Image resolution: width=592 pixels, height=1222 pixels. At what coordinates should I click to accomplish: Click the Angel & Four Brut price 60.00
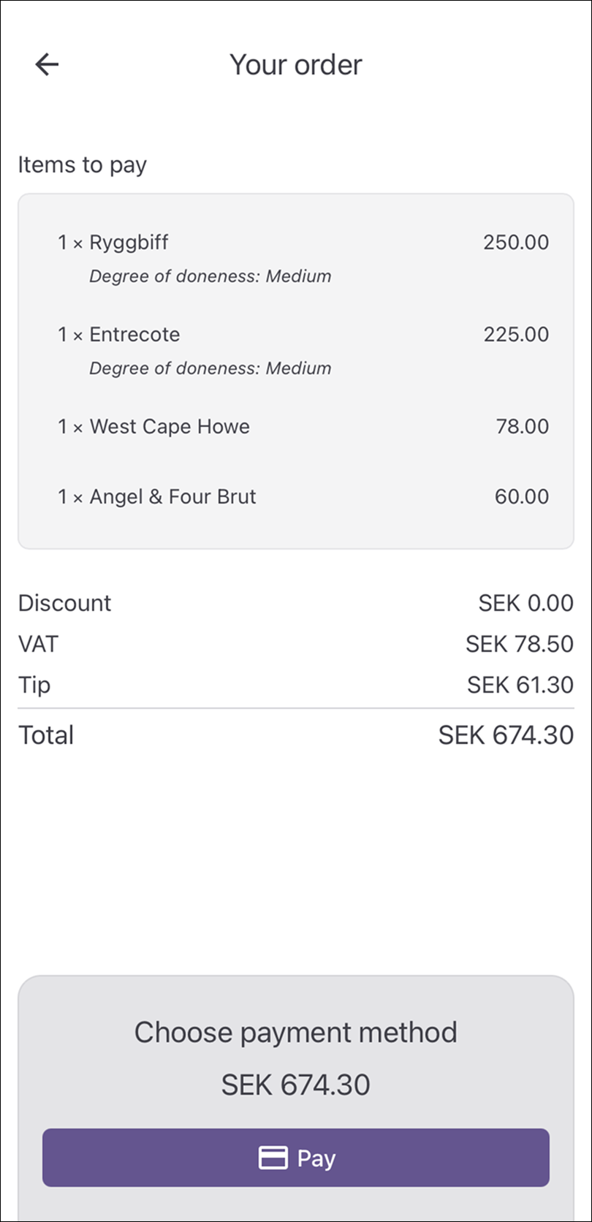tap(522, 497)
